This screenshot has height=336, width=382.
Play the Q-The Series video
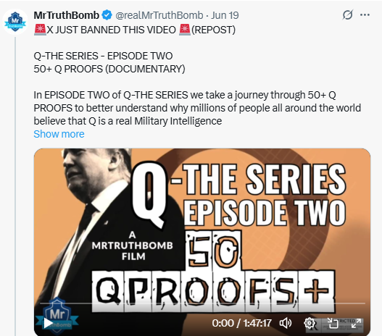(48, 323)
